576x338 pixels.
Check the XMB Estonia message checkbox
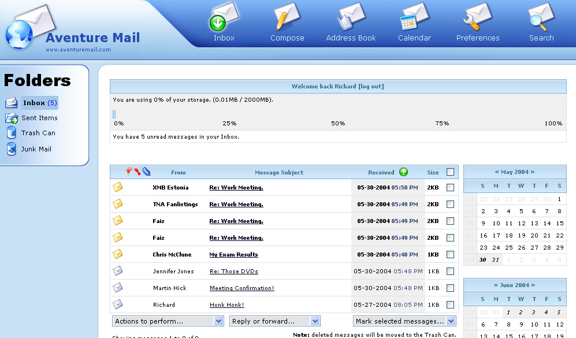pyautogui.click(x=450, y=187)
